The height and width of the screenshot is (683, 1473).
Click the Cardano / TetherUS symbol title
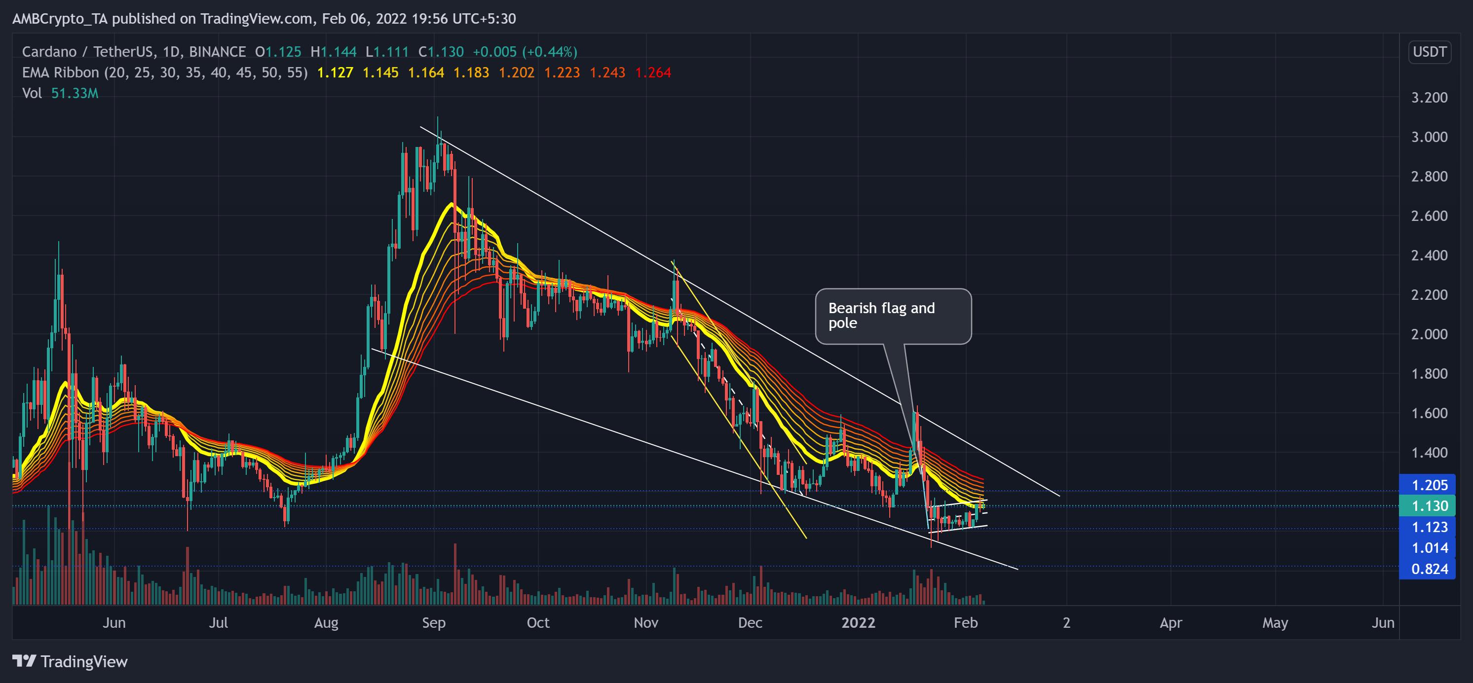(x=134, y=52)
